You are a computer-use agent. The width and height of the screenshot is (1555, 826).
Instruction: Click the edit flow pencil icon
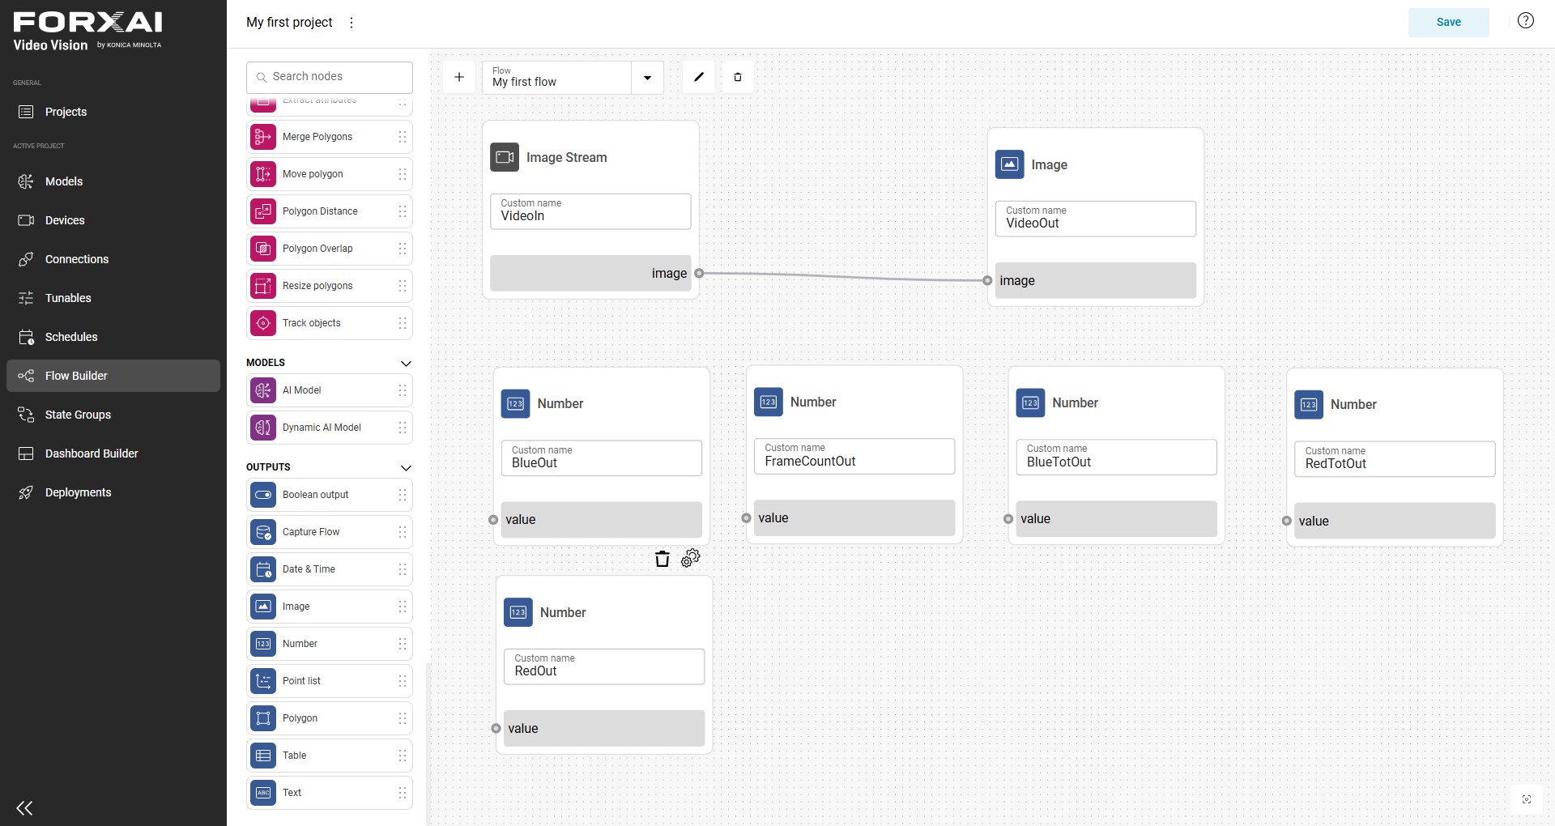click(699, 77)
